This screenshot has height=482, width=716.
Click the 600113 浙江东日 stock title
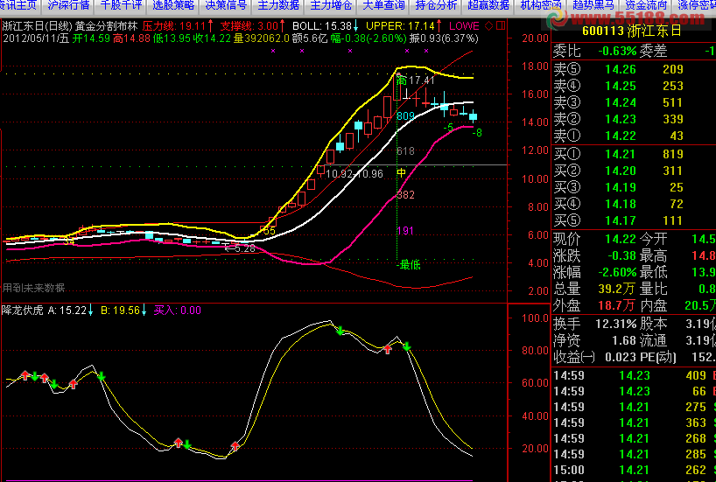(x=631, y=31)
